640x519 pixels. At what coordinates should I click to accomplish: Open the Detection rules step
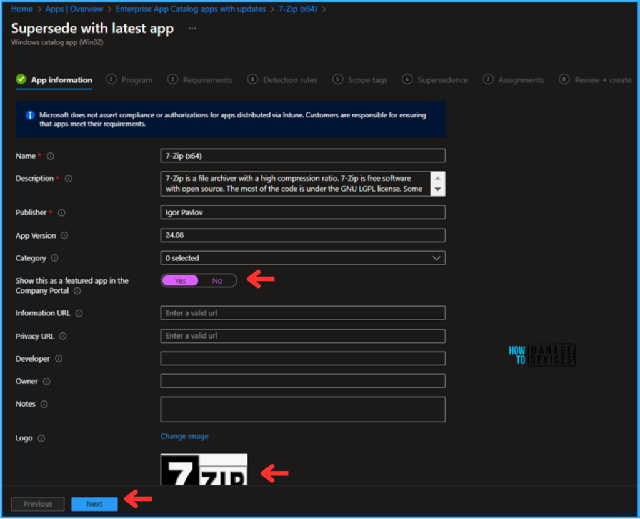coord(282,80)
